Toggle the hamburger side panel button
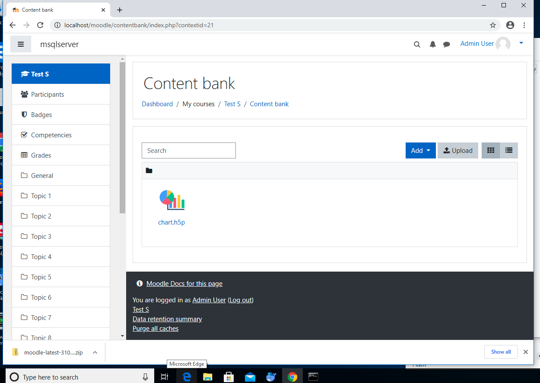 point(21,44)
